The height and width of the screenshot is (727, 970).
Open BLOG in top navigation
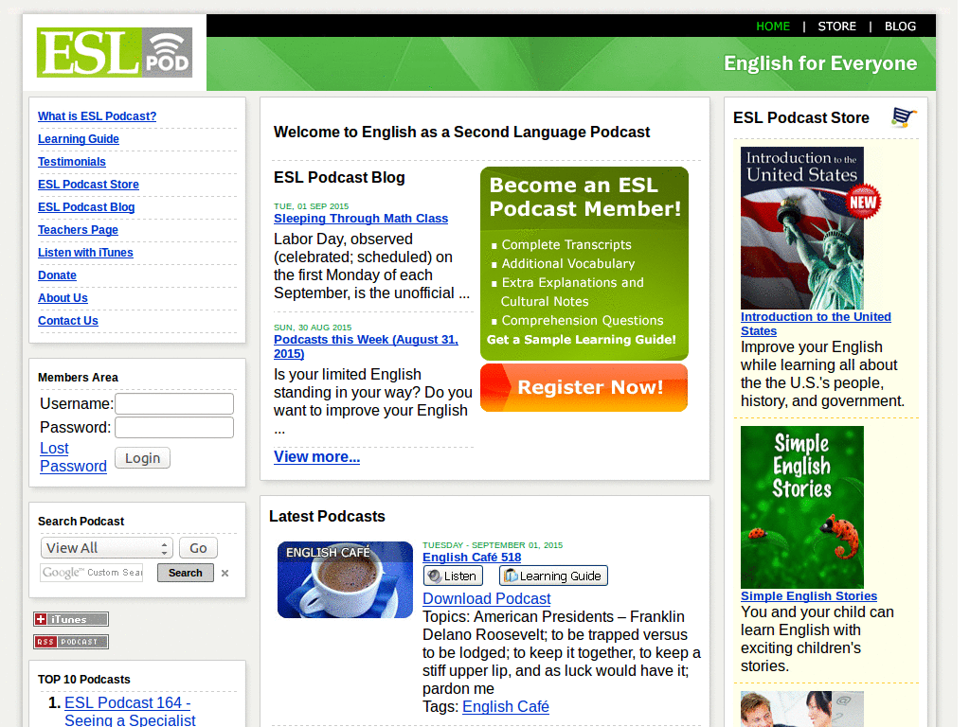point(900,26)
